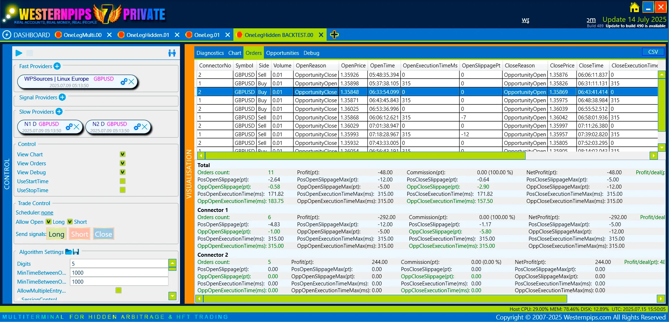Add a Signal Provider
Viewport: 669px width, 322px height.
[x=62, y=97]
